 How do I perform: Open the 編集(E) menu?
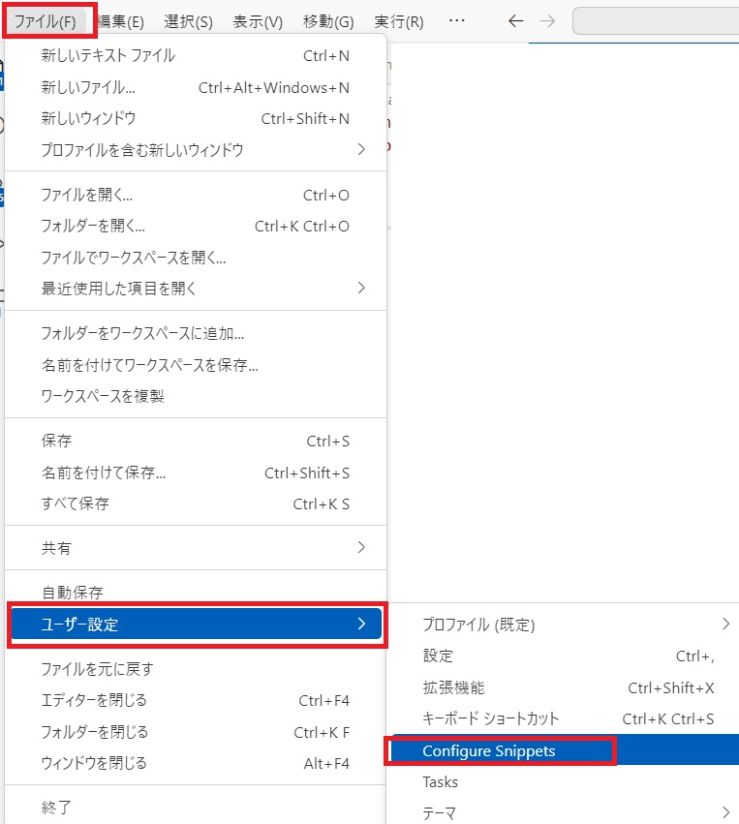pyautogui.click(x=121, y=21)
